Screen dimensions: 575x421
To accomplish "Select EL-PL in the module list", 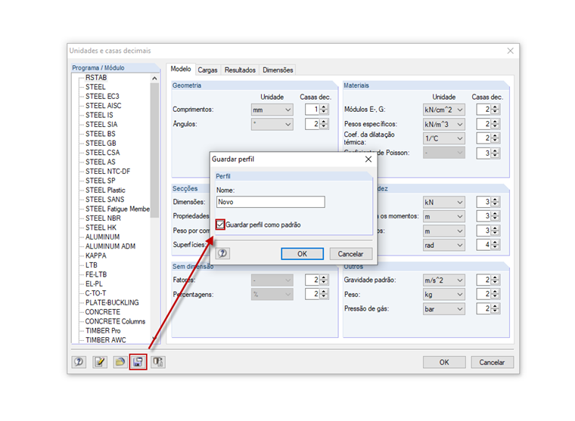I will coord(95,284).
